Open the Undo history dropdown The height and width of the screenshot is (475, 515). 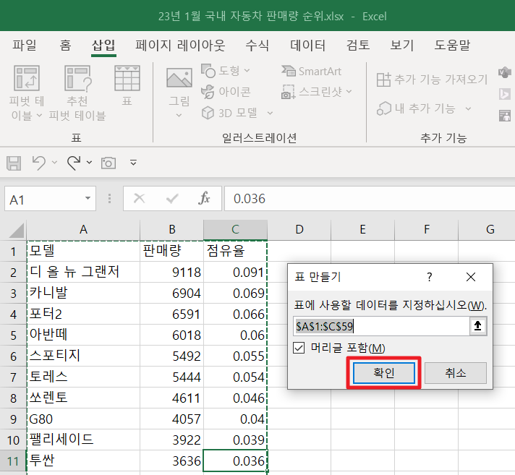click(54, 163)
